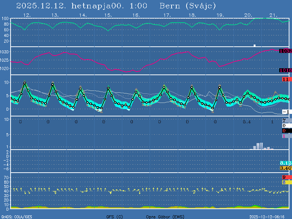Image resolution: width=292 pixels, height=219 pixels.
Task: Select the white -1 temperature minimum badge
Action: pos(285,112)
